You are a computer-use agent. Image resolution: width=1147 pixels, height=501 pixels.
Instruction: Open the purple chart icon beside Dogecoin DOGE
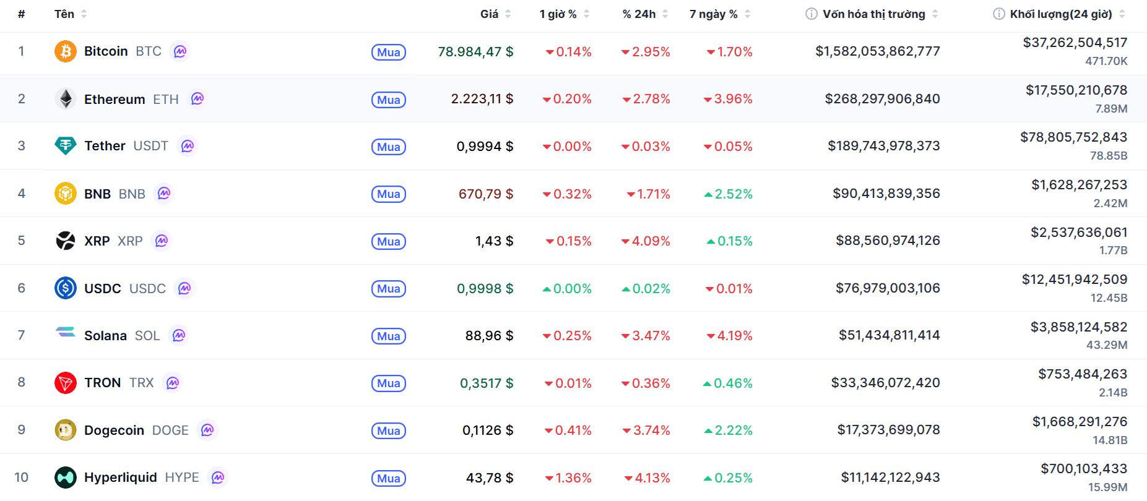(207, 430)
